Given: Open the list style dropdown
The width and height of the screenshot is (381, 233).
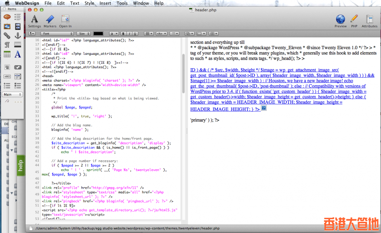Looking at the screenshot, I should pyautogui.click(x=174, y=34).
